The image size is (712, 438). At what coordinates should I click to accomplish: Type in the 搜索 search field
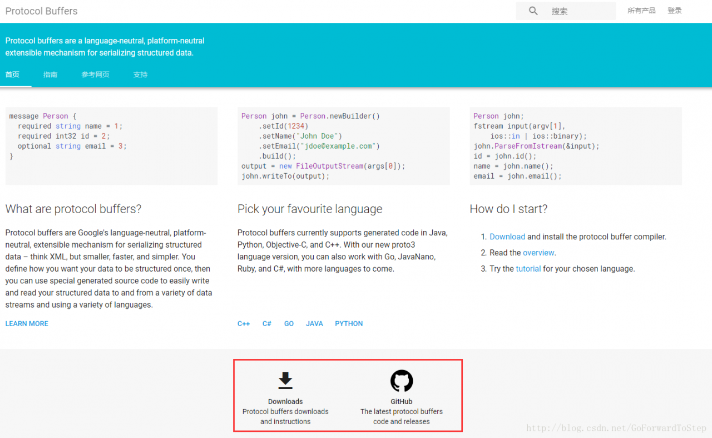[578, 11]
